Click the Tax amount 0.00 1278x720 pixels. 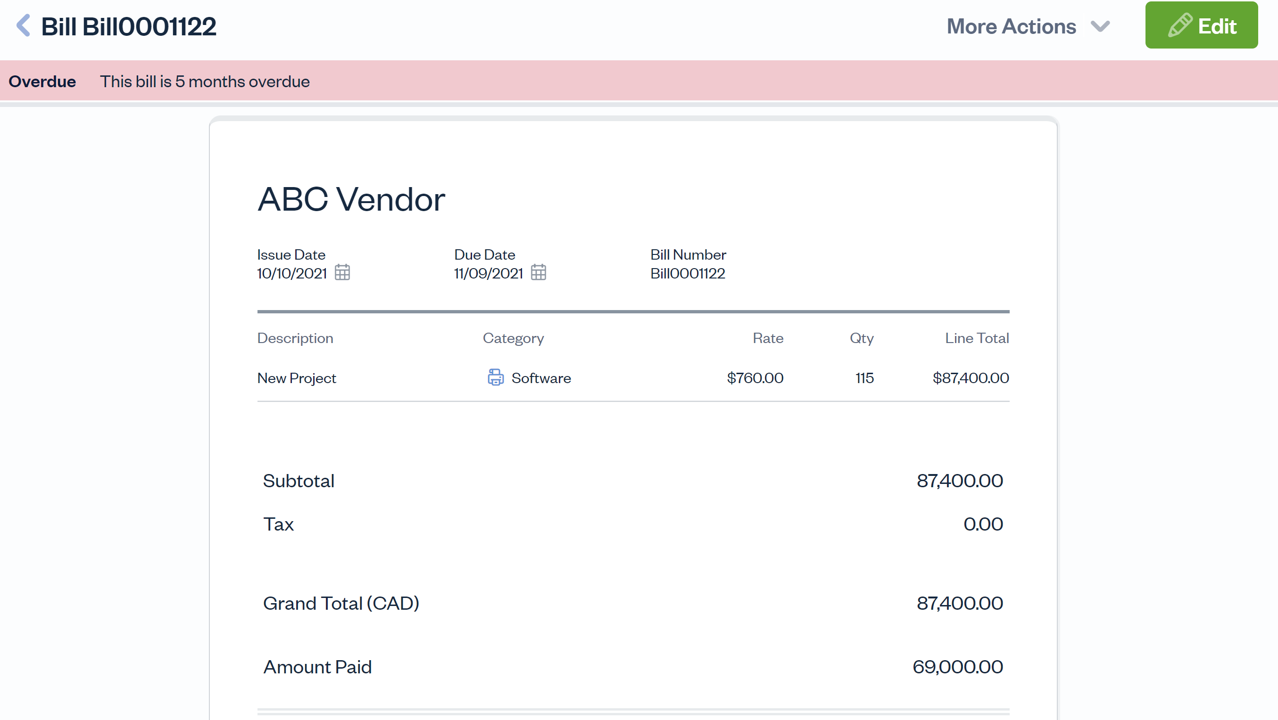(983, 524)
